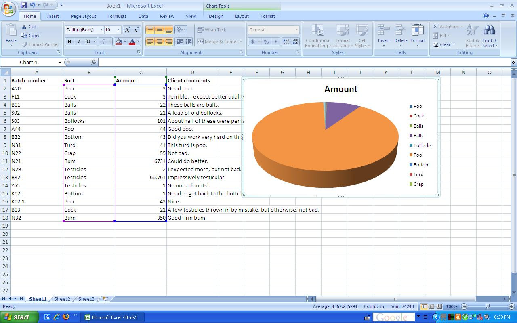Image resolution: width=517 pixels, height=323 pixels.
Task: Open the Office Button menu
Action: point(9,9)
